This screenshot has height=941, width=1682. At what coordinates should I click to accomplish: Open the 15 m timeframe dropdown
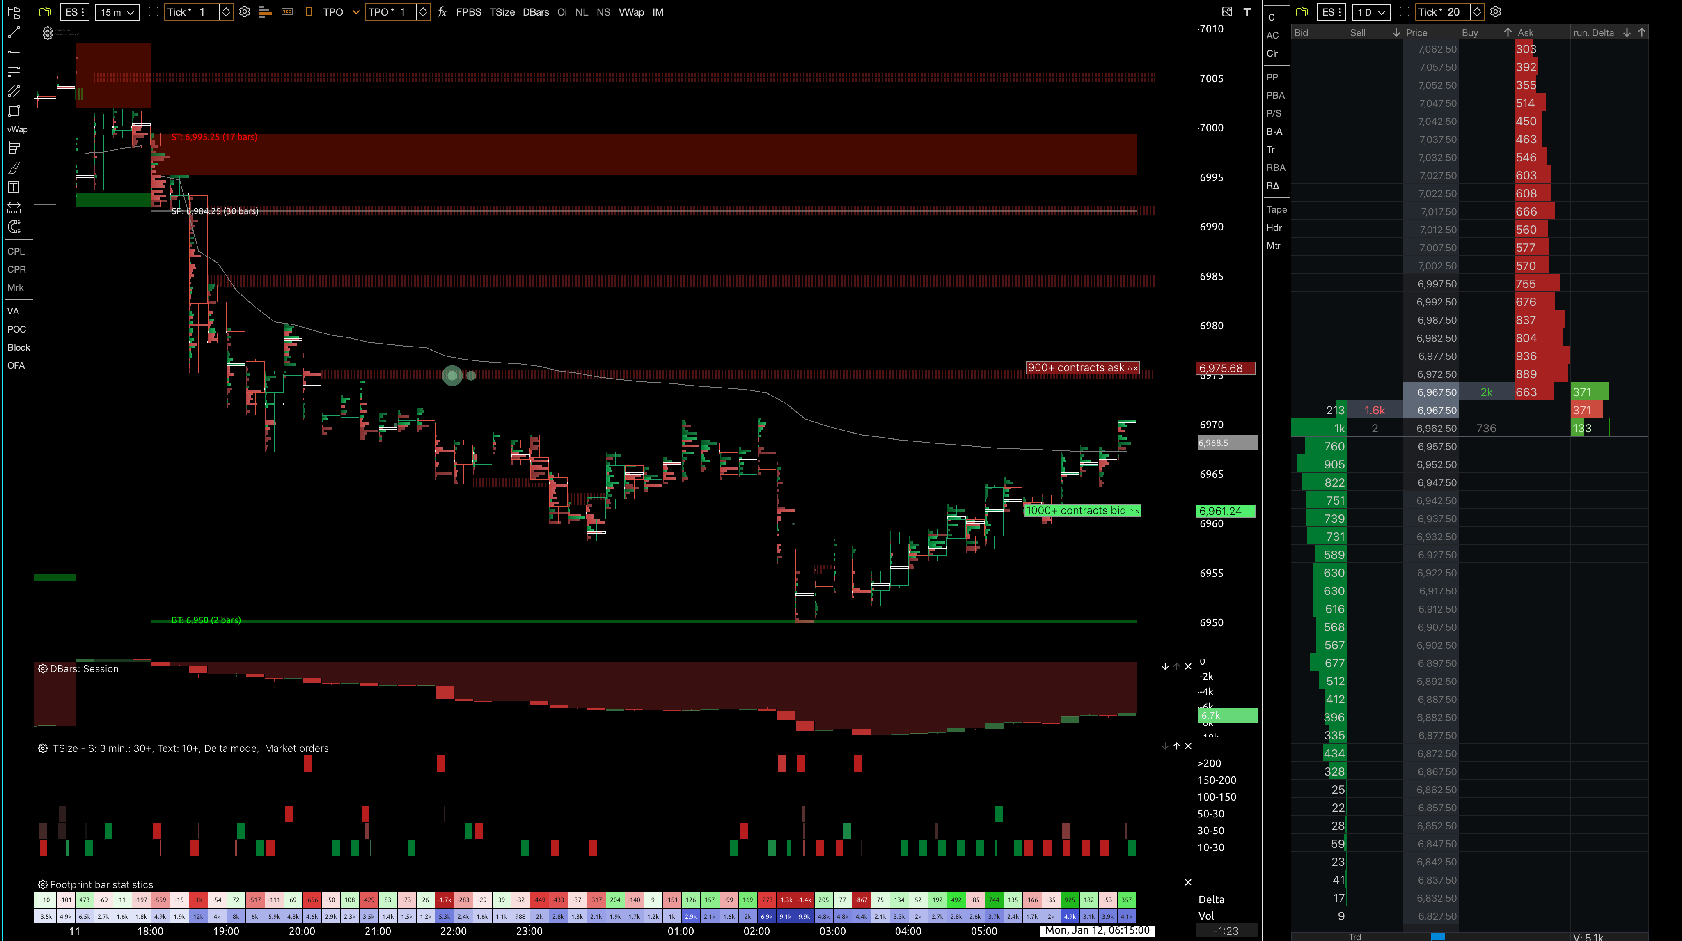[117, 12]
